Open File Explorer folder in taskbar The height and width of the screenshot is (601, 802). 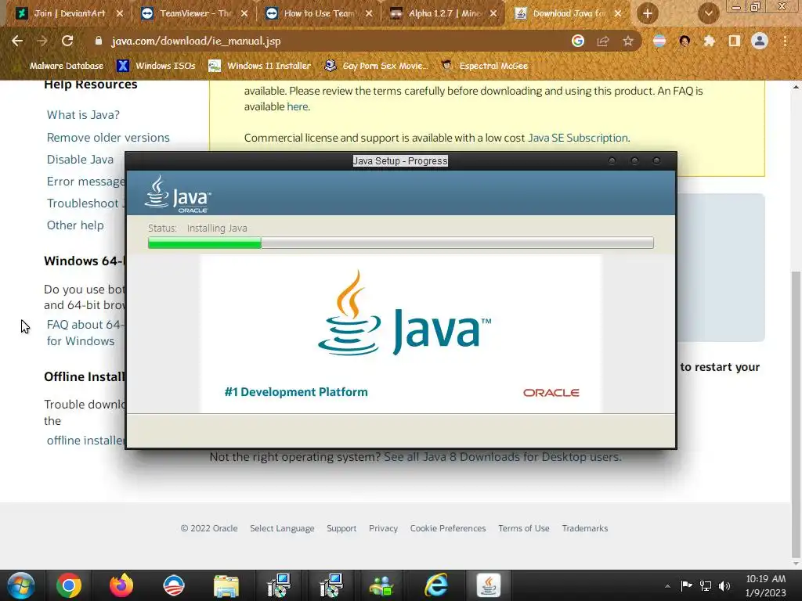[226, 585]
